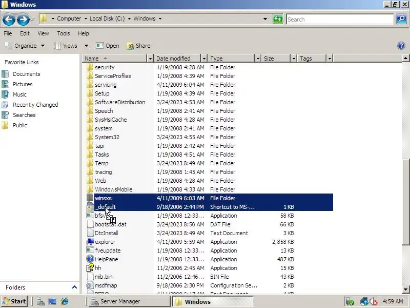Open the Tools menu
The height and width of the screenshot is (308, 410).
(x=64, y=33)
